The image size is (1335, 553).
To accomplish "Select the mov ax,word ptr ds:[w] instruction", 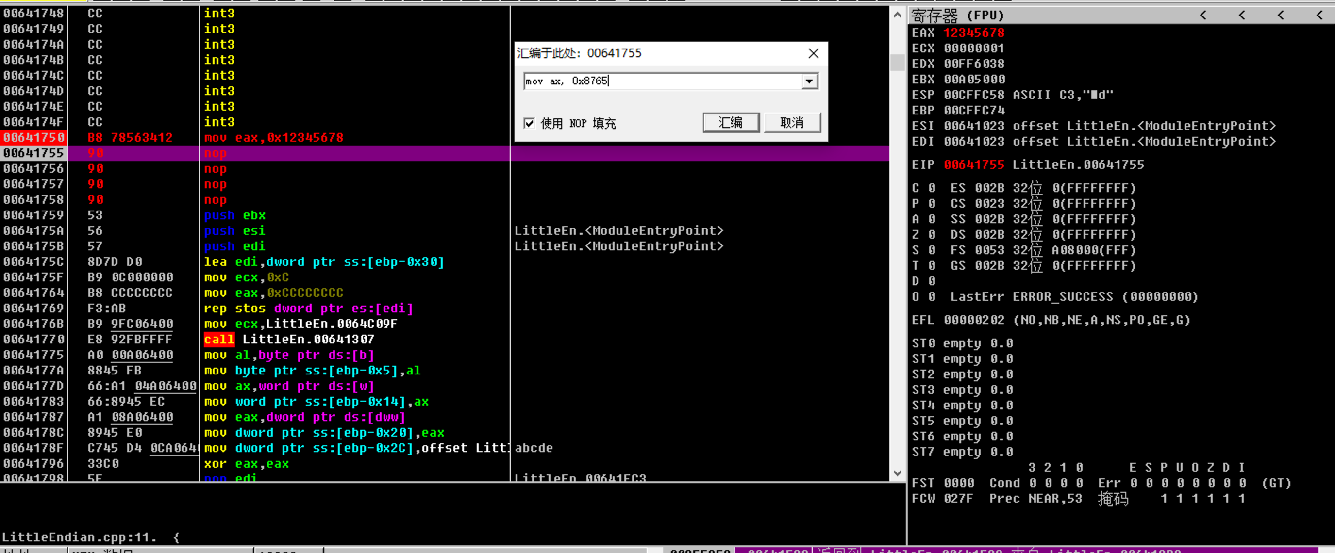I will [289, 386].
